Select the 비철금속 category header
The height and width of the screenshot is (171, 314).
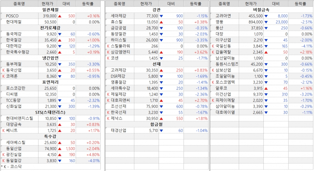coord(261,10)
